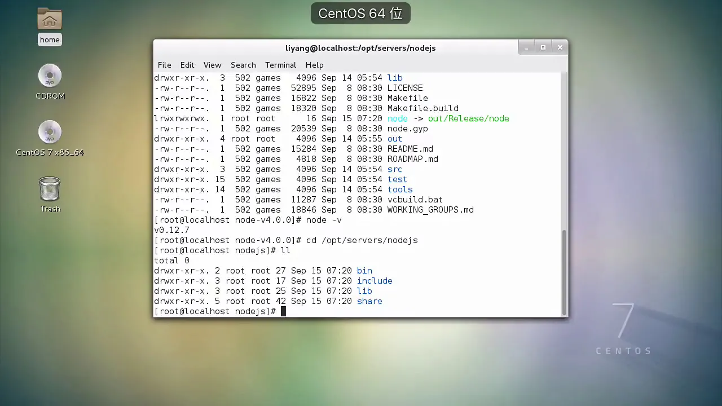This screenshot has height=406, width=722.
Task: Click the terminal cursor at the prompt
Action: pyautogui.click(x=283, y=311)
